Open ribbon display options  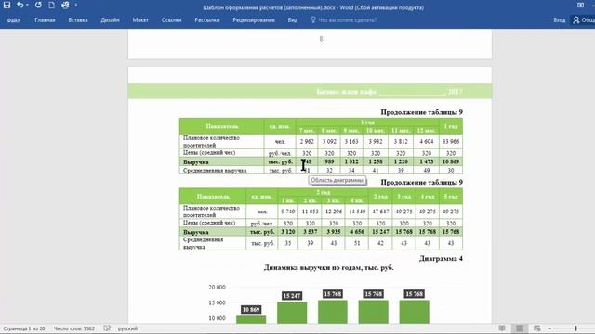click(x=580, y=6)
